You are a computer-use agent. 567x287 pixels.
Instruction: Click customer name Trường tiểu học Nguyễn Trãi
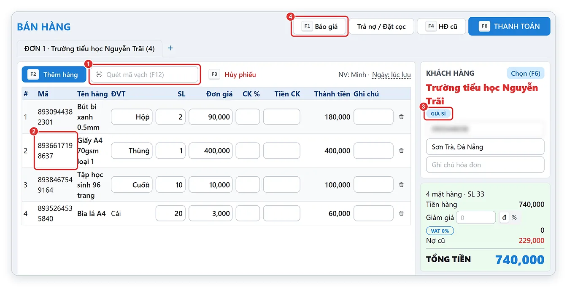point(482,94)
